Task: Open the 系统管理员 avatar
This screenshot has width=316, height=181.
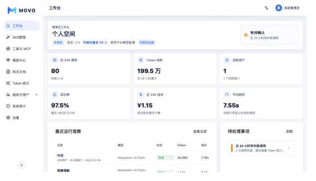Action: coord(279,8)
